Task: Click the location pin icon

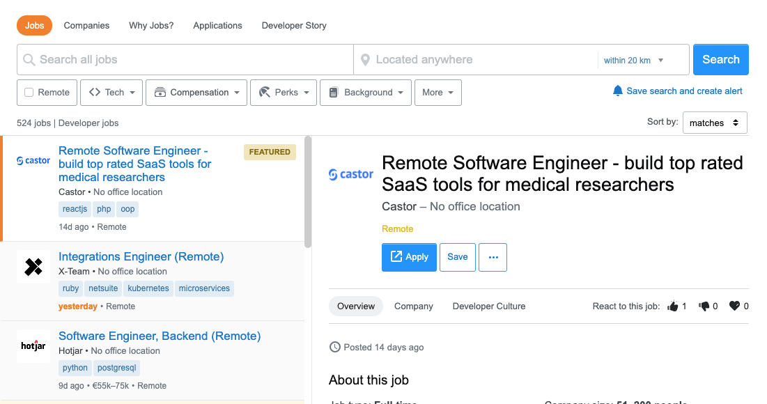Action: pos(365,60)
